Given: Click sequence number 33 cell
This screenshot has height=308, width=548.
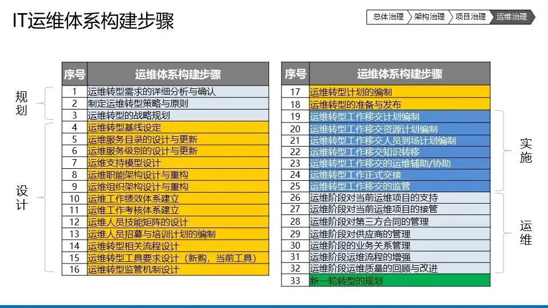Looking at the screenshot, I should (295, 281).
